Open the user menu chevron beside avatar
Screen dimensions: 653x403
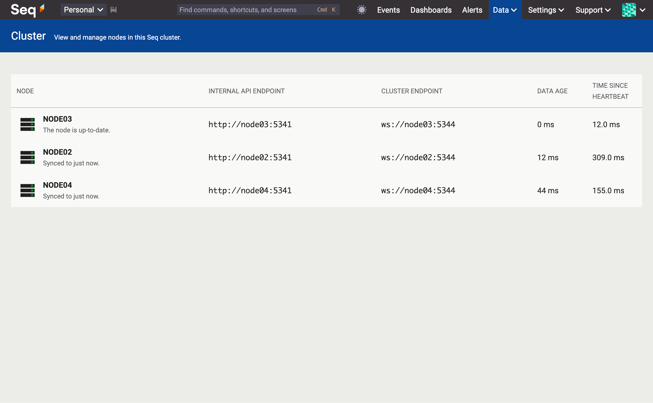643,10
